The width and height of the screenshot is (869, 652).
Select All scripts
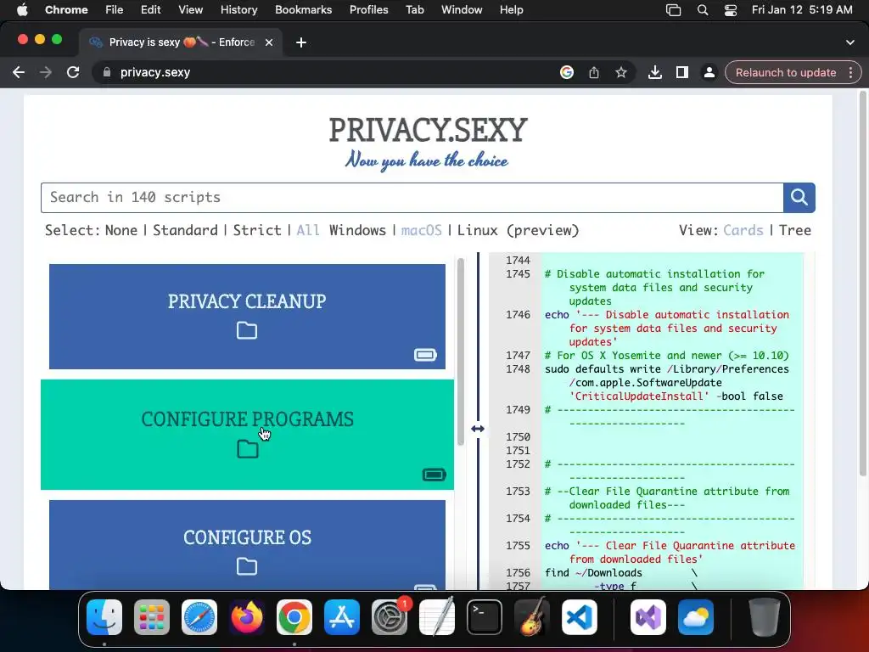pyautogui.click(x=307, y=230)
